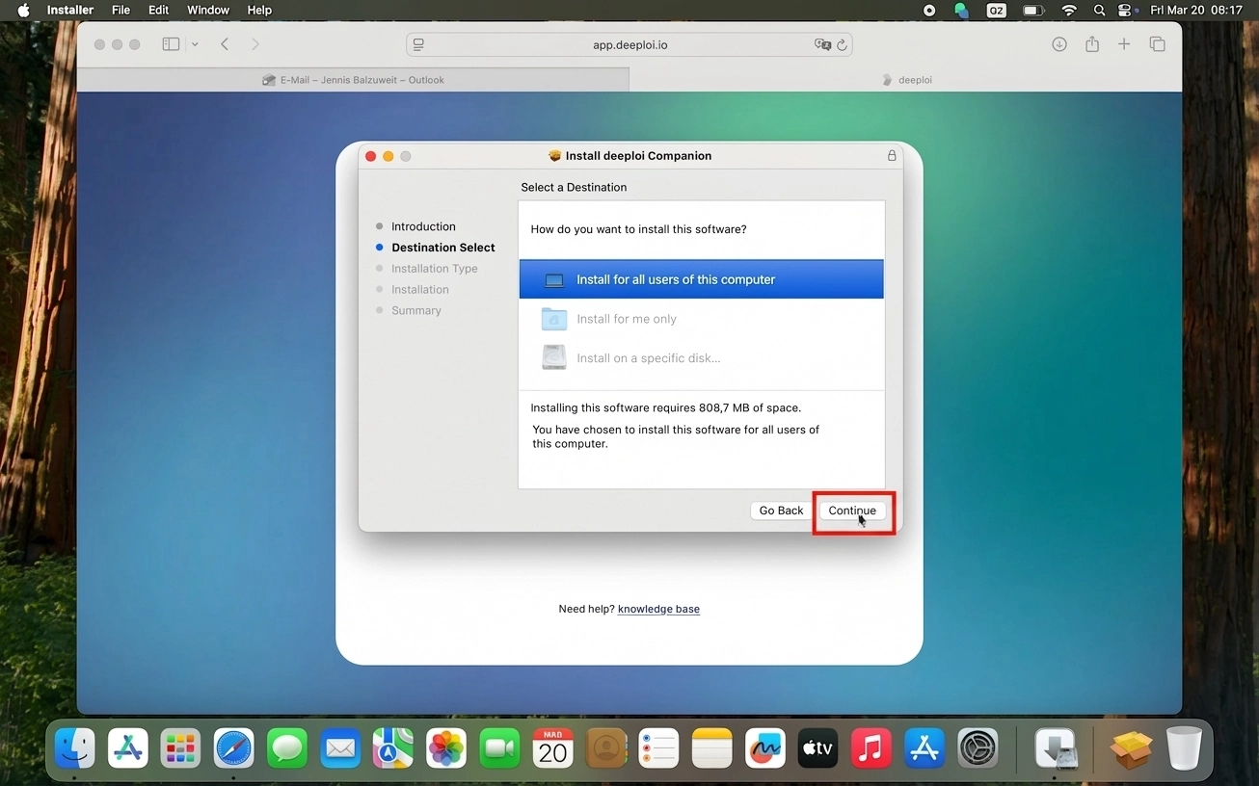Open the File menu

pos(121,10)
